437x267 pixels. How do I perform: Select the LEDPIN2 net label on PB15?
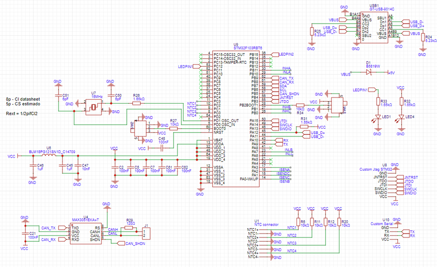[x=286, y=54]
